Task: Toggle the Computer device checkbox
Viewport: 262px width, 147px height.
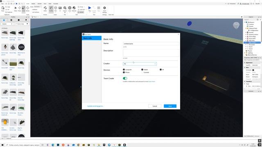Action: pos(124,69)
